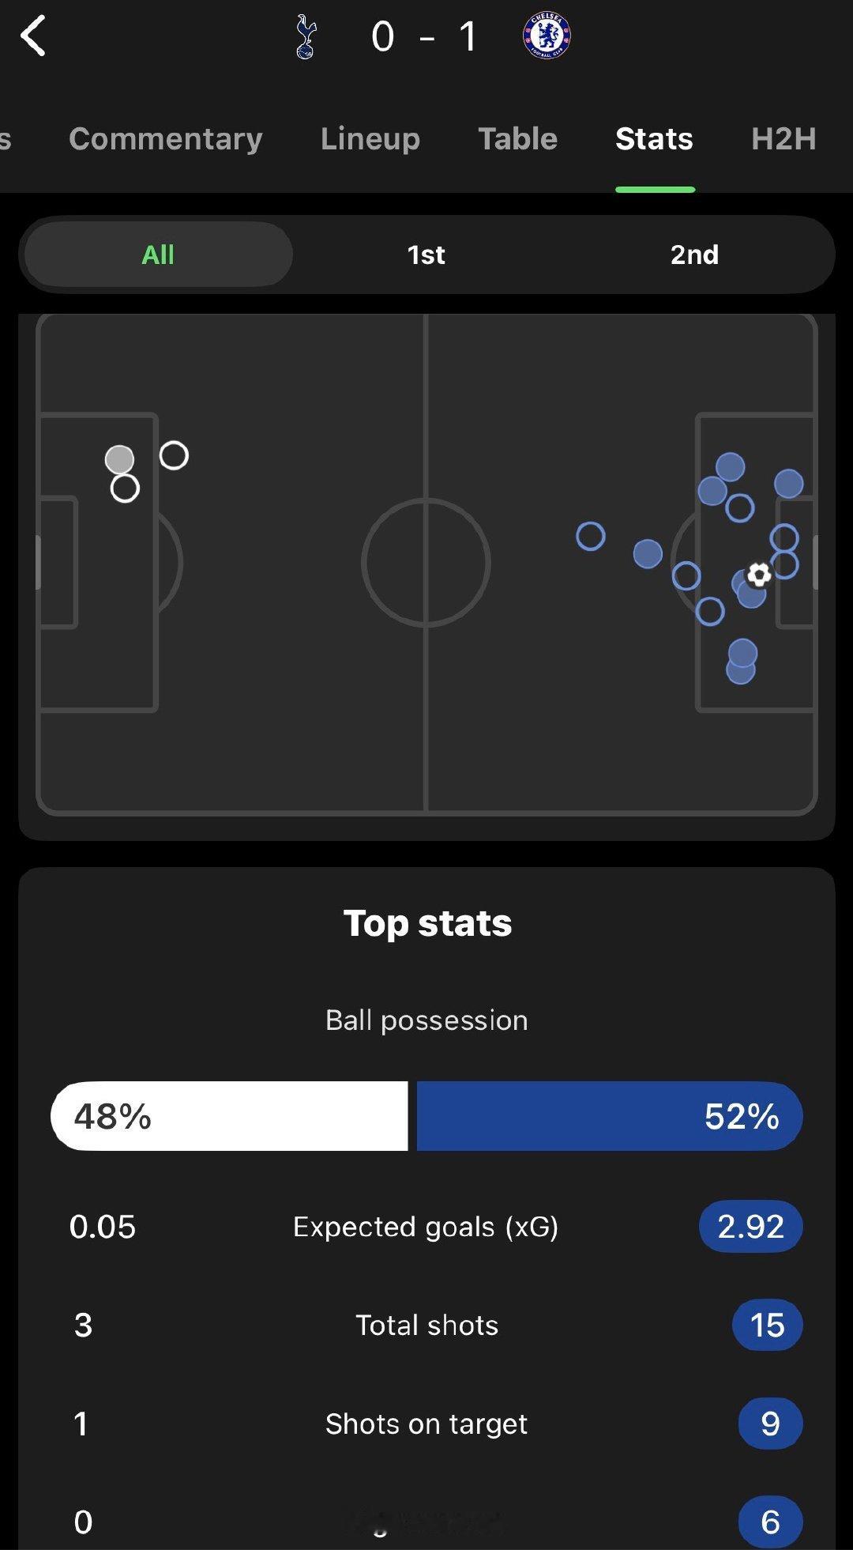Select the filled gray Tottenham shot marker

[x=119, y=459]
